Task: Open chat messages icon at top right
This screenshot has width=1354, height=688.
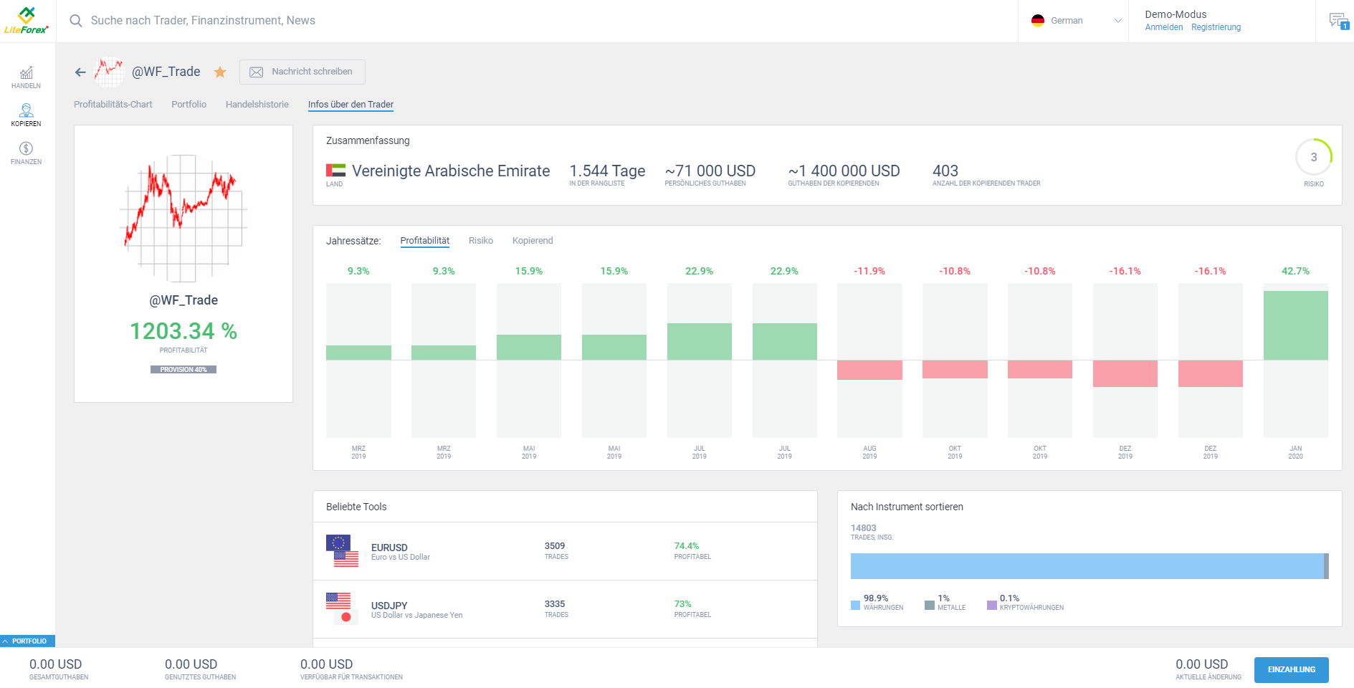Action: (1338, 21)
